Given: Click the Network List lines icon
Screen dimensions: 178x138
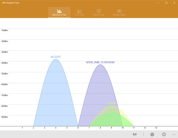Looking at the screenshot, I should 99,11.
